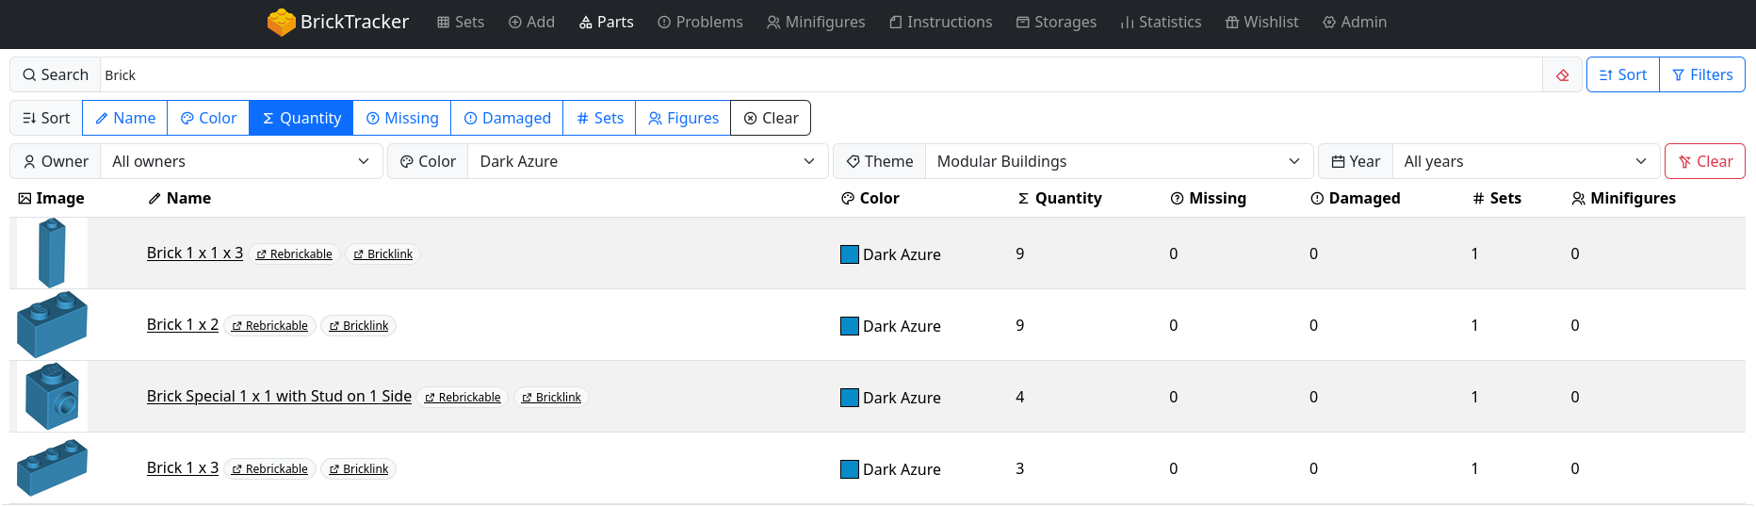Open the Instructions page
The image size is (1756, 507).
click(940, 22)
